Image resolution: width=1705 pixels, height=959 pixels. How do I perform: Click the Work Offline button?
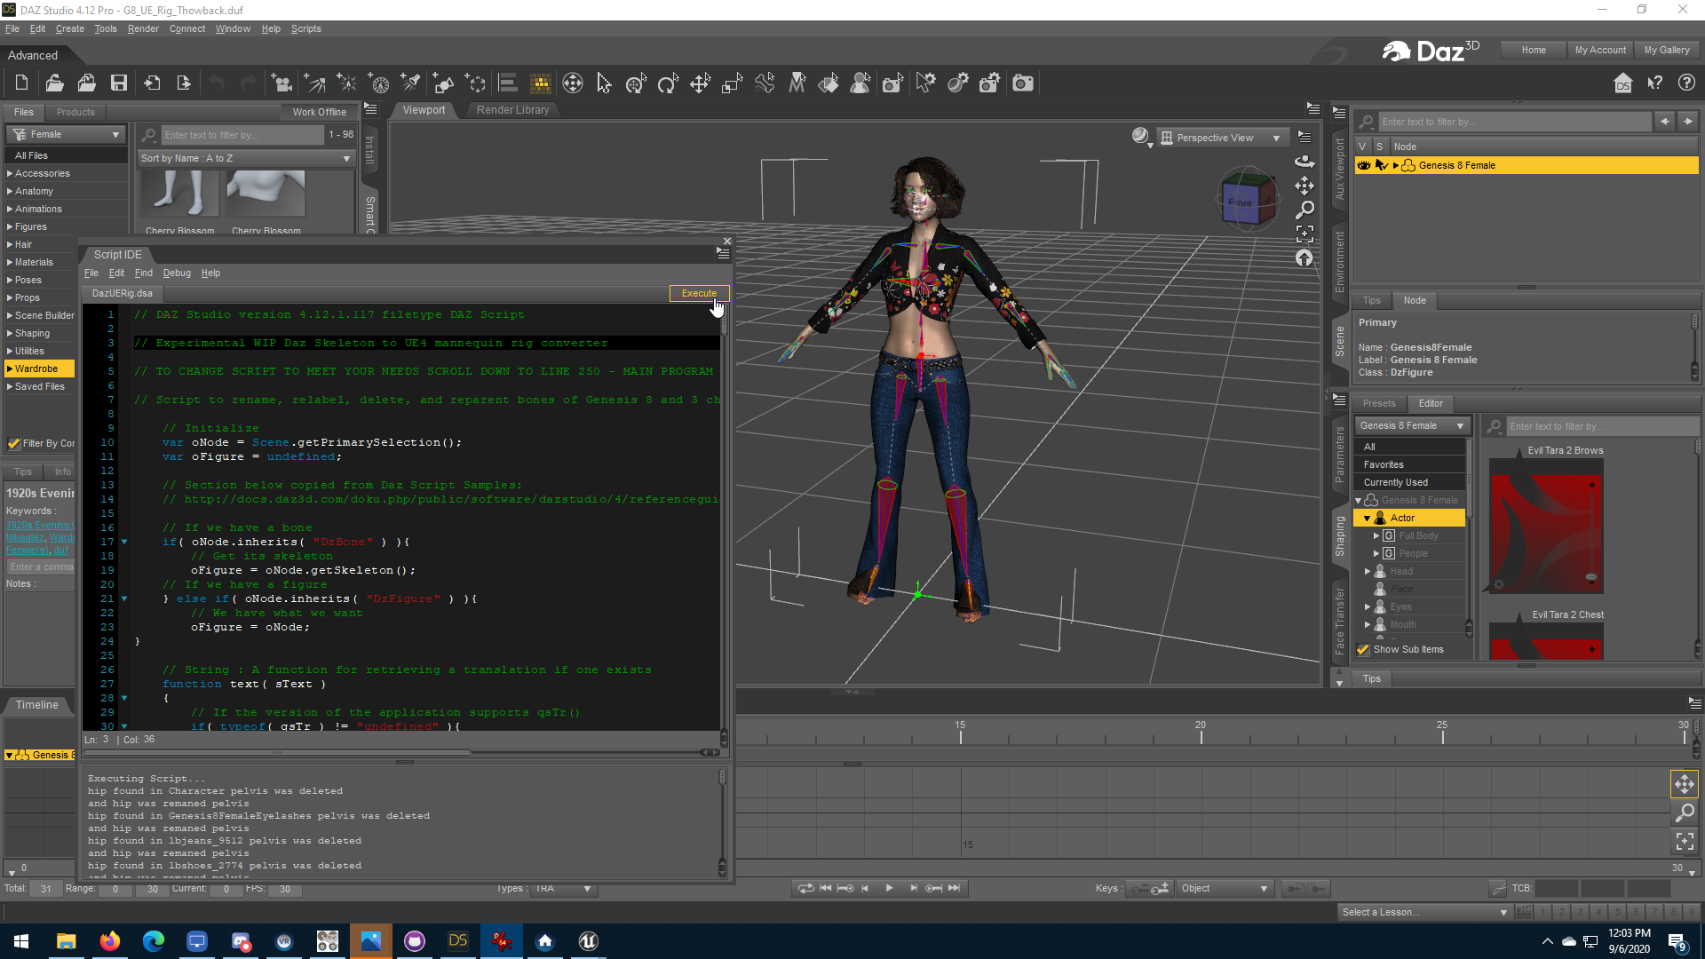pyautogui.click(x=320, y=112)
